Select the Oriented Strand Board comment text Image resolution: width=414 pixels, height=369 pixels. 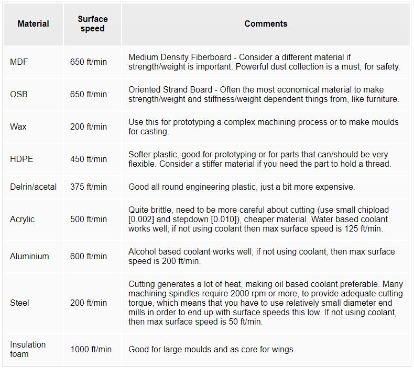264,95
